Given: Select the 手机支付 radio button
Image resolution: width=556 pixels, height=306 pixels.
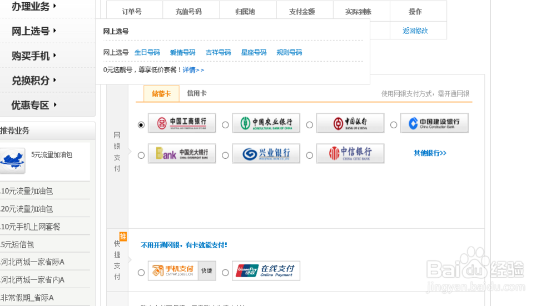Looking at the screenshot, I should coord(141,273).
